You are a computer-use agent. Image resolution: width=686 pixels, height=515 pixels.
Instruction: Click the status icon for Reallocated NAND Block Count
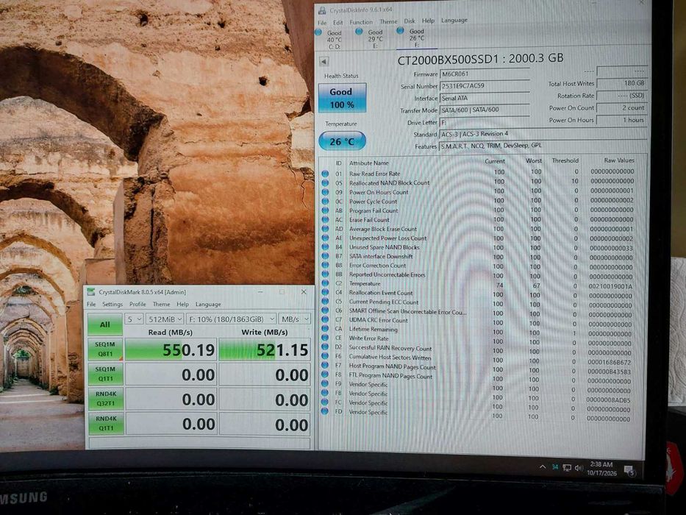[x=325, y=183]
